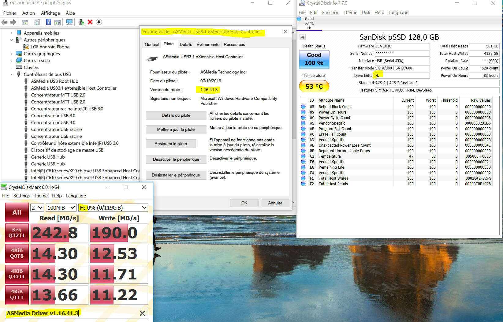Click USB icon beside ASMedia USB Root Hub
Image resolution: width=503 pixels, height=322 pixels.
(x=26, y=81)
